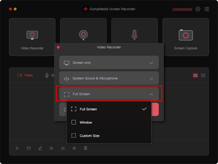Switch to the Audio tab microphone icon
218x164 pixels.
click(47, 75)
